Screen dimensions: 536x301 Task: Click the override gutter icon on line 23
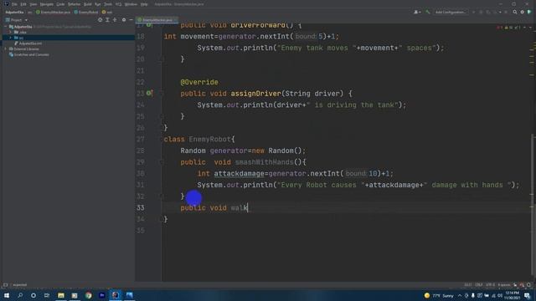click(x=149, y=93)
